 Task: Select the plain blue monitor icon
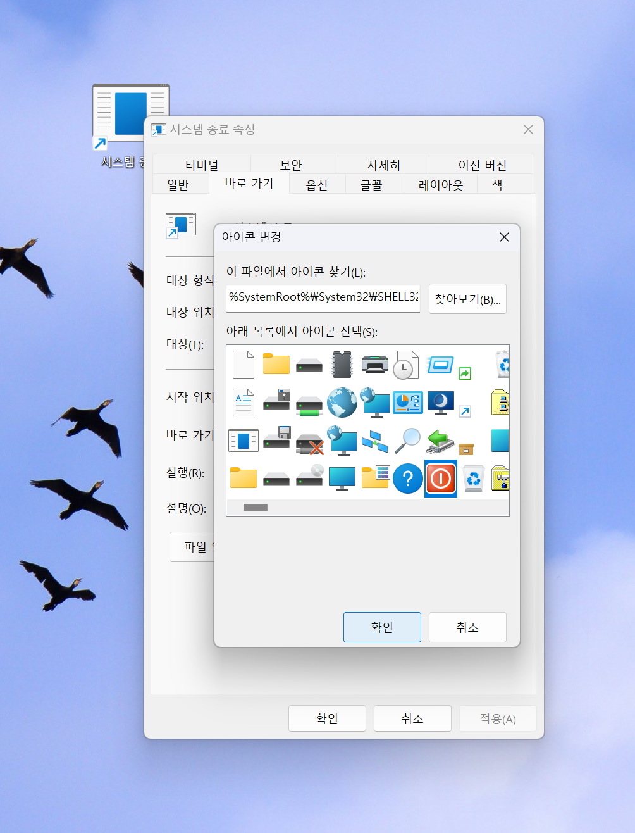click(x=342, y=479)
